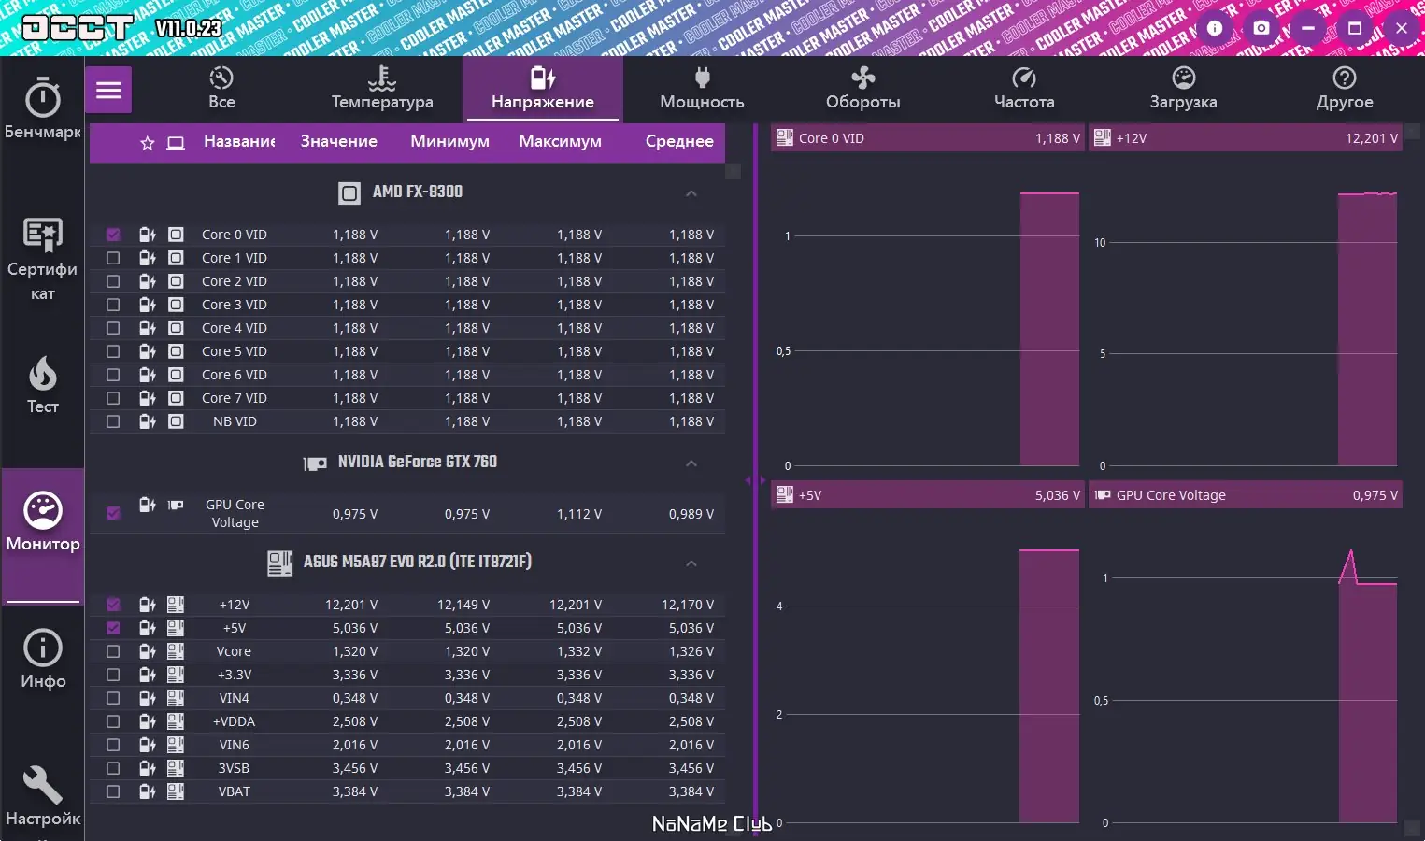Take a screenshot with camera button
Image resolution: width=1425 pixels, height=841 pixels.
[x=1261, y=28]
